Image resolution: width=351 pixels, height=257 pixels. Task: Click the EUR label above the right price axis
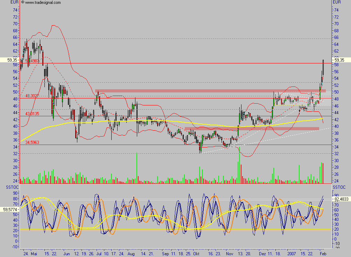point(336,2)
